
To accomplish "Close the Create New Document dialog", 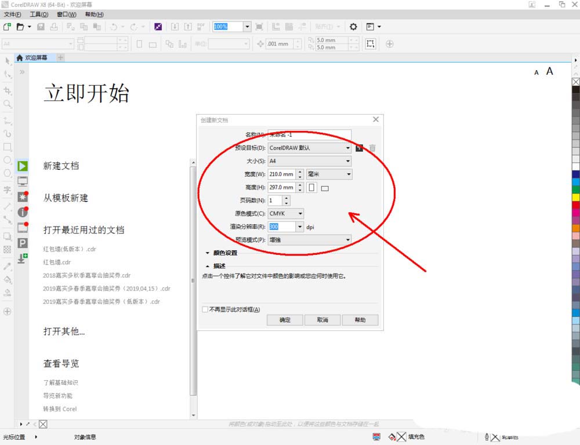I will [376, 119].
